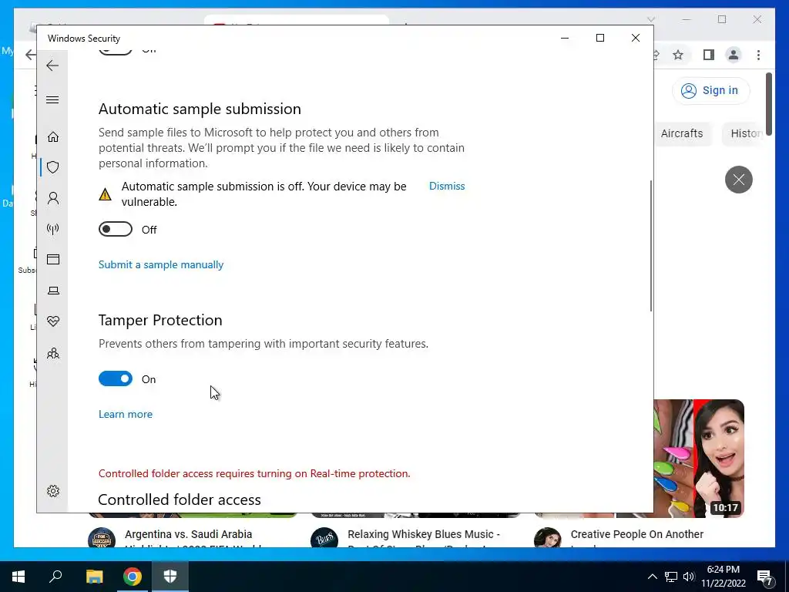This screenshot has width=789, height=592.
Task: Turn off Tamper Protection toggle
Action: click(116, 378)
